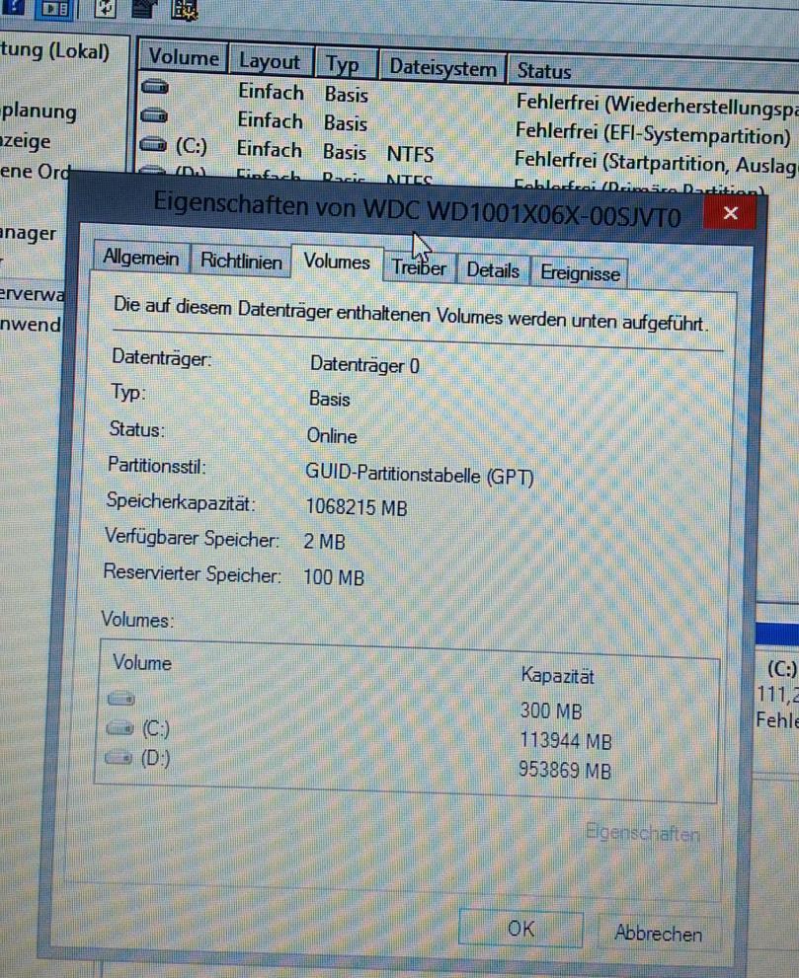
Task: Click the Volume column header in dialog list
Action: tap(141, 662)
